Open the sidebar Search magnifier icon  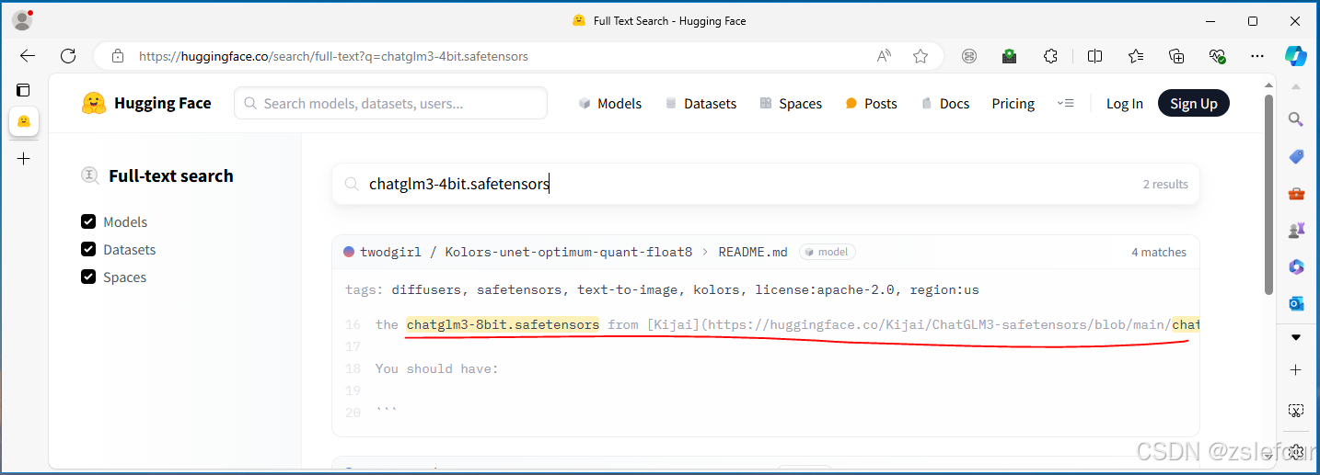tap(1296, 119)
